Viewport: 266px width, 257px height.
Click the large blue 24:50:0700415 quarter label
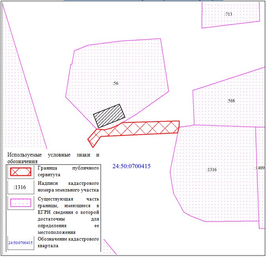131,166
